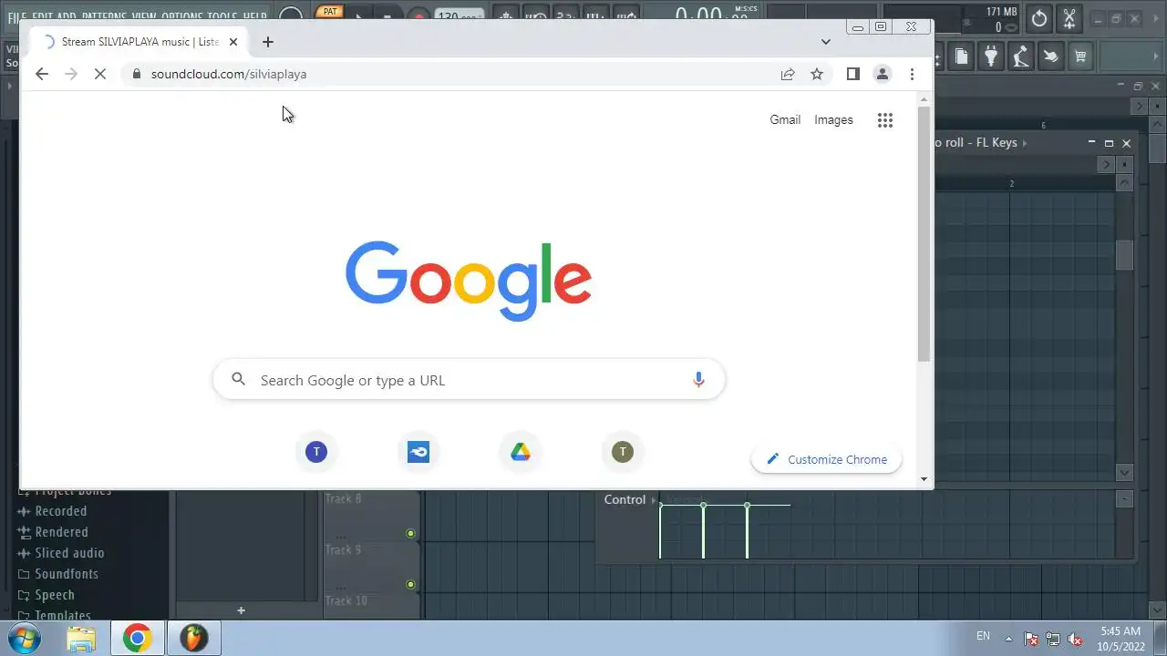Mute Track 8 green toggle
The image size is (1167, 656).
[x=410, y=533]
